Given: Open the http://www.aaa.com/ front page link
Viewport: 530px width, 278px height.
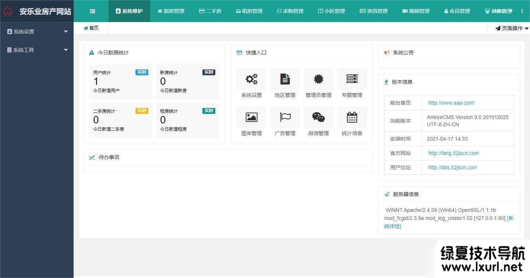Looking at the screenshot, I should point(452,103).
